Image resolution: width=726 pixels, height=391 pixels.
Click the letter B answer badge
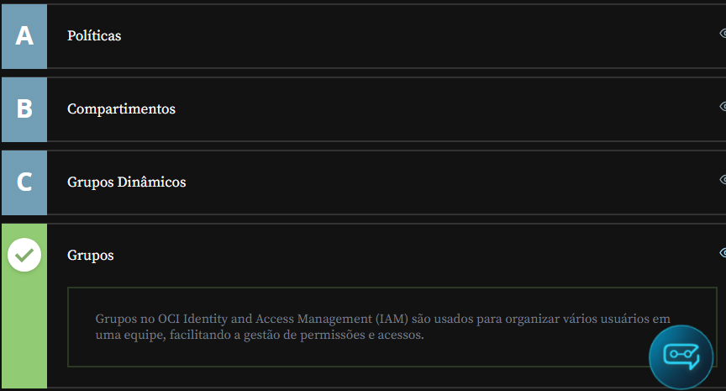pyautogui.click(x=24, y=109)
